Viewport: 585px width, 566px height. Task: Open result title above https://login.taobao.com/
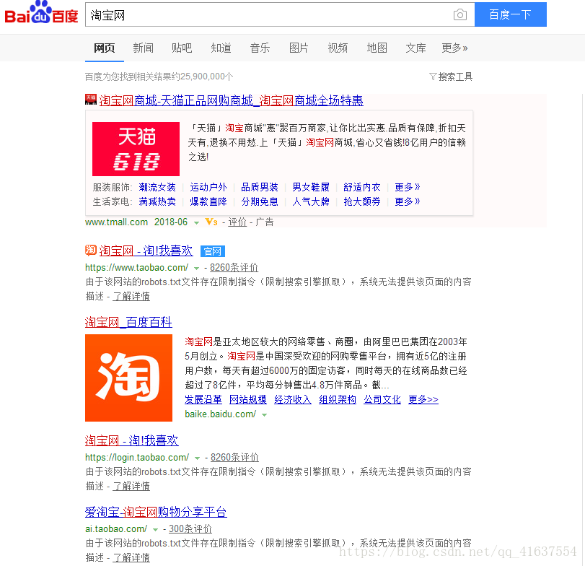(132, 440)
